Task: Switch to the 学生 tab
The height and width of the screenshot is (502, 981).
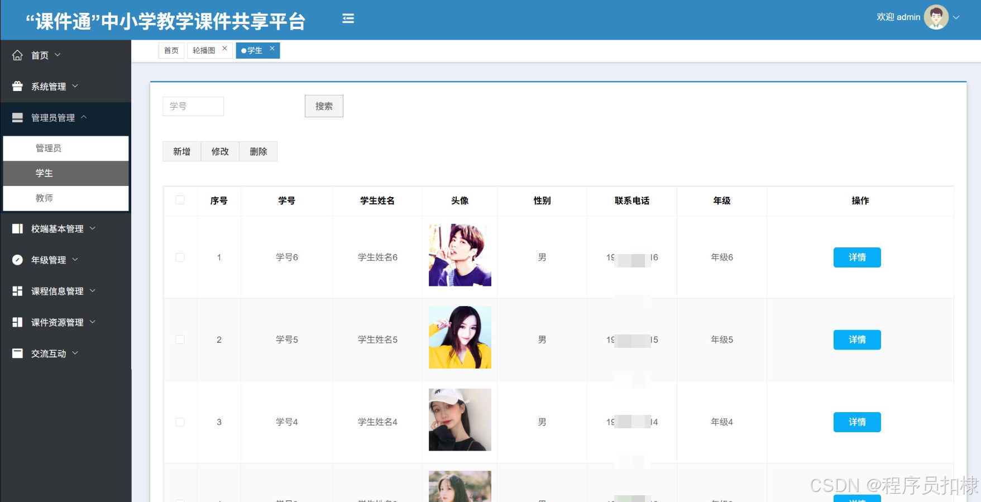Action: point(255,50)
